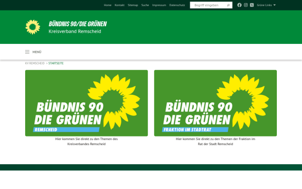Click the sunflower logo in header
302x189 pixels.
[x=33, y=27]
